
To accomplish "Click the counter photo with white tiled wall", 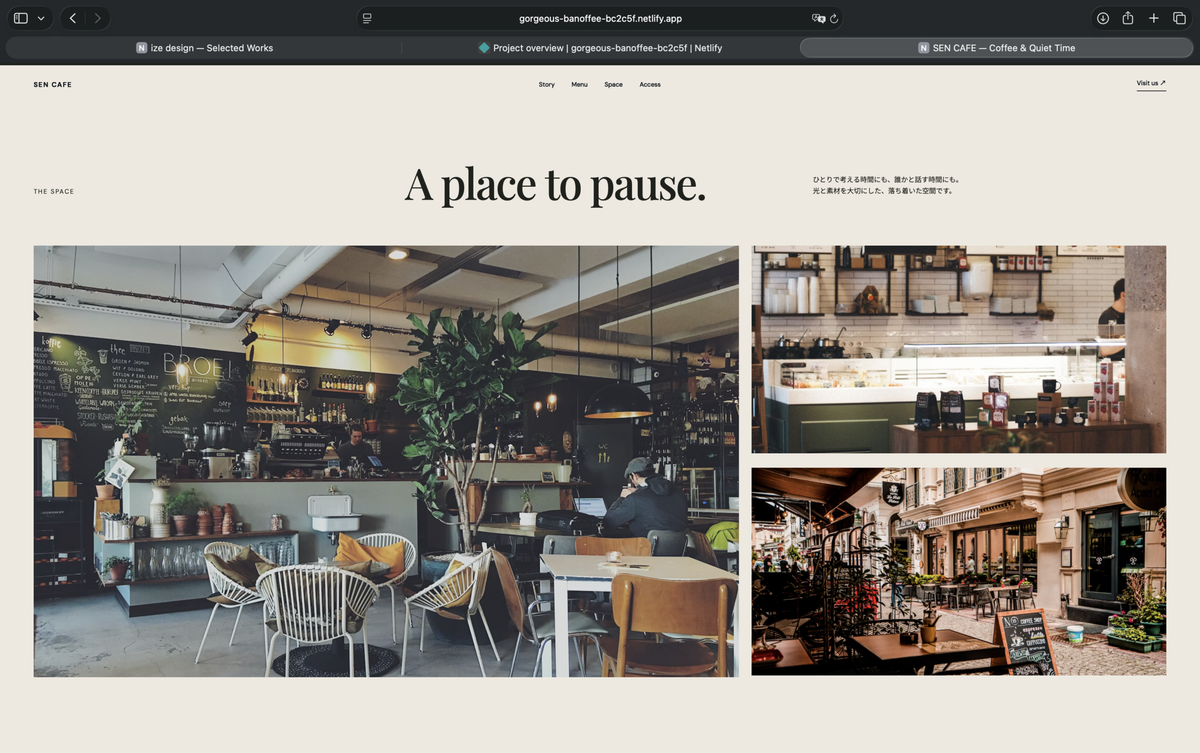I will click(959, 349).
